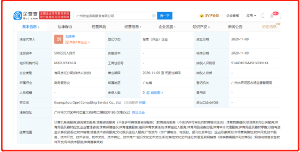300x152 pixels.
Task: Open the 应用 dropdown menu
Action: coord(251,16)
